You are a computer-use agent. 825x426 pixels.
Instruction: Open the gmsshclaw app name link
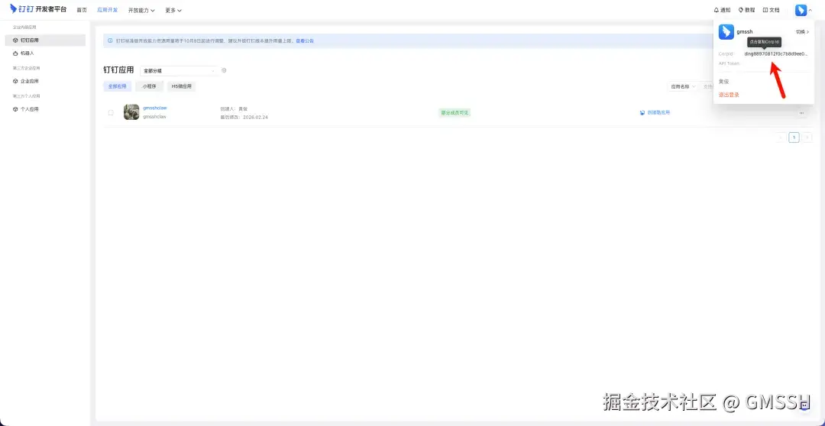pos(154,108)
